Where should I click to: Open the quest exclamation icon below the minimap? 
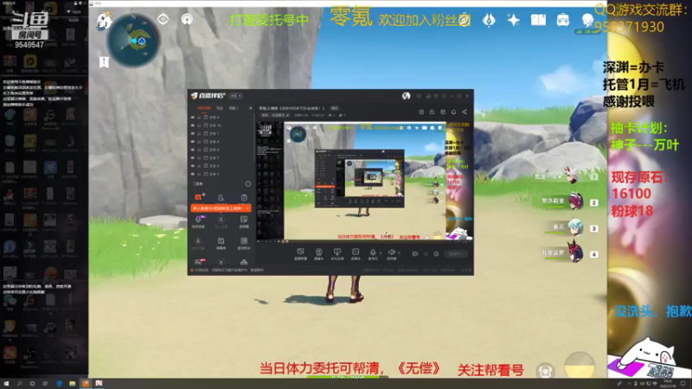coord(104,62)
